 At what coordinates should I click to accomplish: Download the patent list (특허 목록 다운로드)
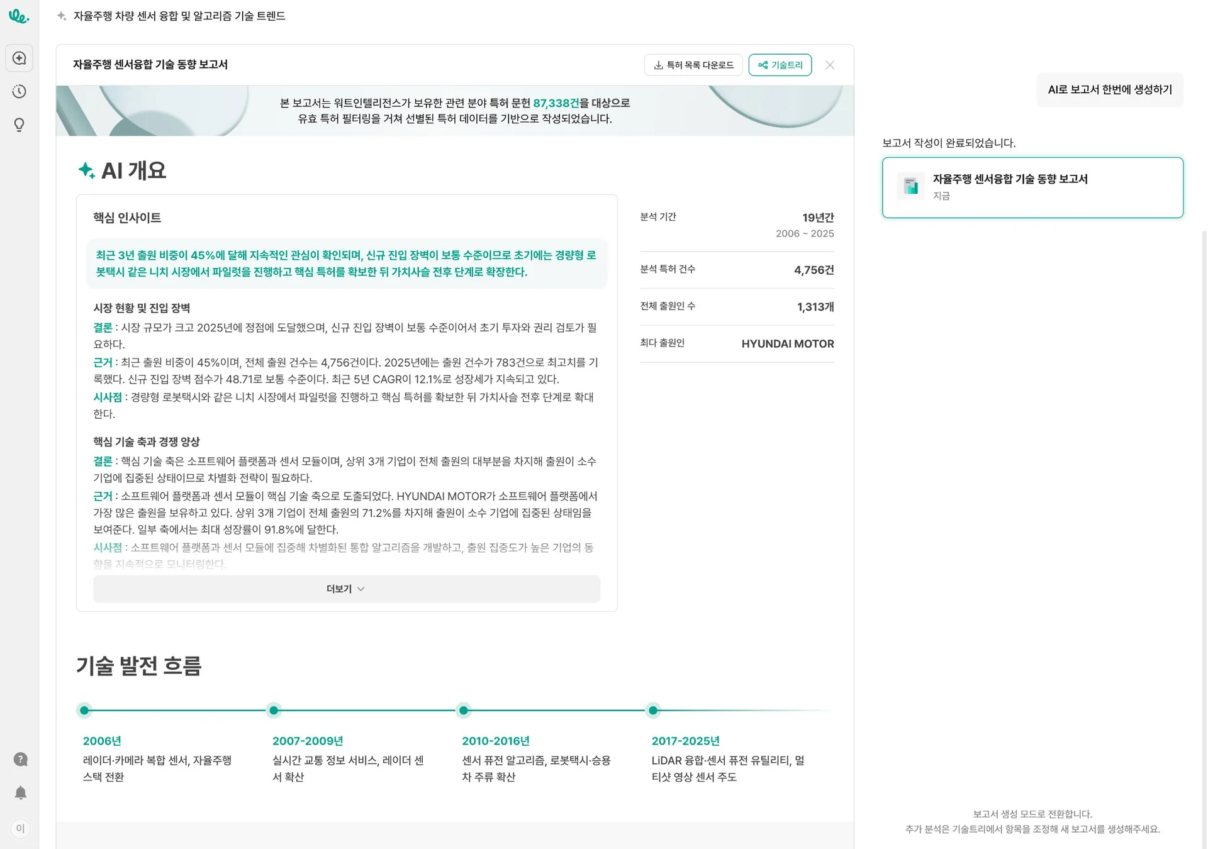(x=693, y=65)
